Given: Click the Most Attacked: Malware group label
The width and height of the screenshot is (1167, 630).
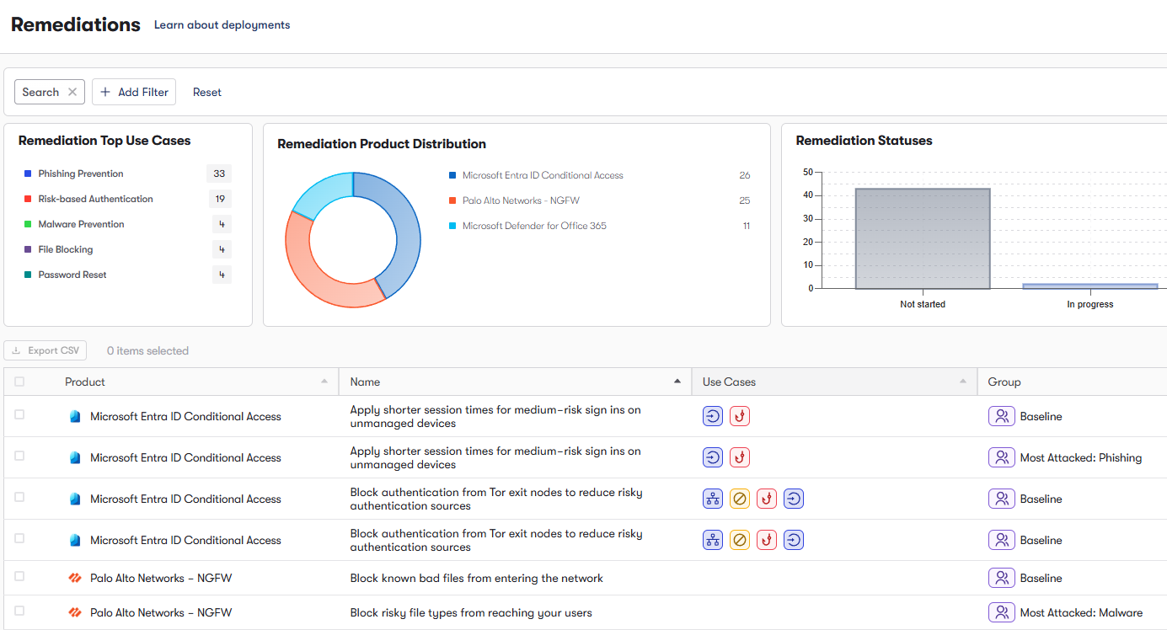Looking at the screenshot, I should [1081, 612].
